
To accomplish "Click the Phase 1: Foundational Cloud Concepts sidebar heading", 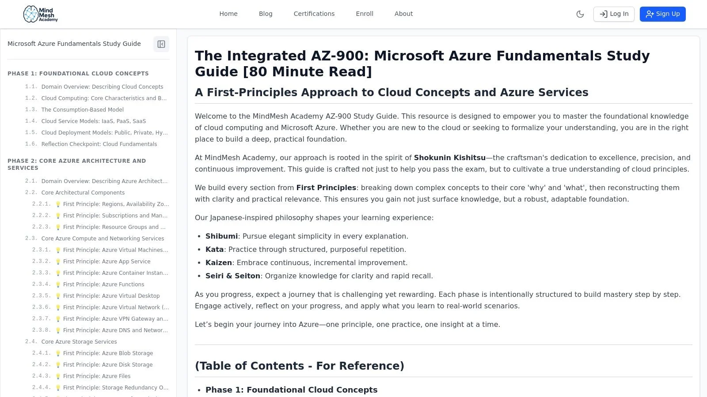I will pos(78,74).
